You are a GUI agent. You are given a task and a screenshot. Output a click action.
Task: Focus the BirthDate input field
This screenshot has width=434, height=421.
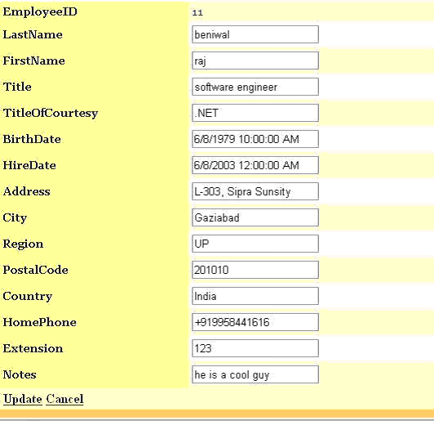[x=255, y=139]
